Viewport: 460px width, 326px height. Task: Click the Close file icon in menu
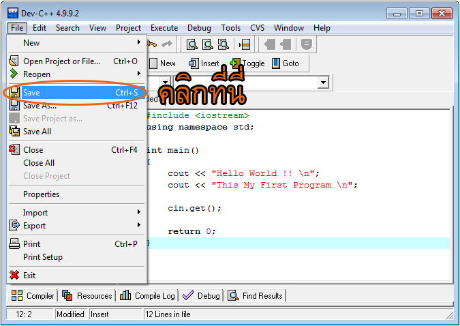(14, 149)
